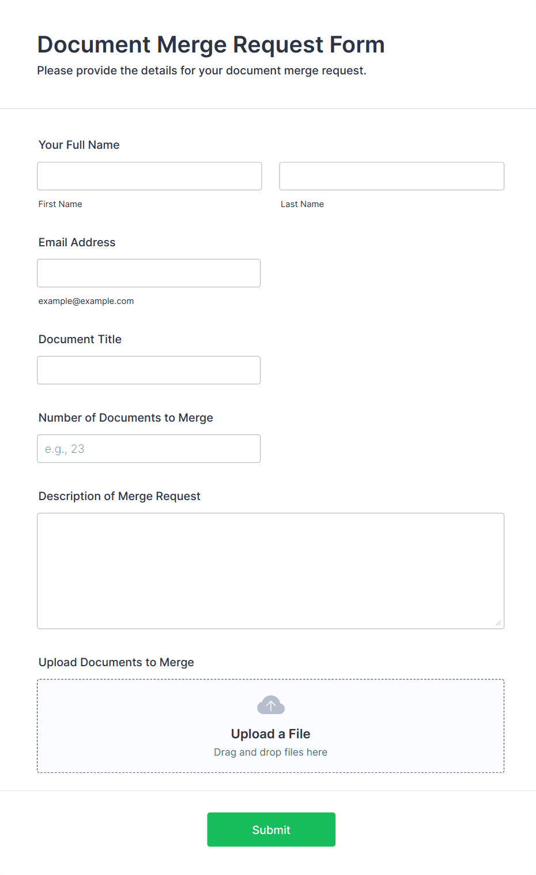
Task: Click the "Upload Documents to Merge" label
Action: (x=116, y=662)
